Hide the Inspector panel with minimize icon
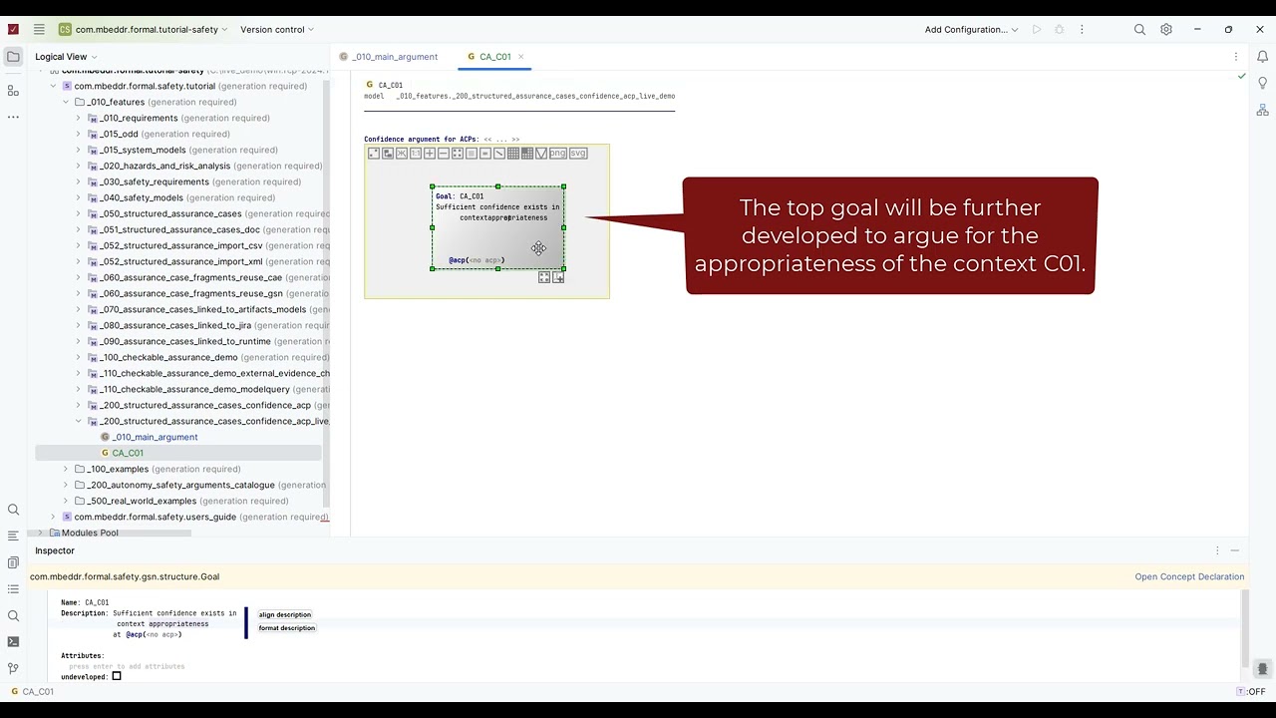 (1234, 550)
